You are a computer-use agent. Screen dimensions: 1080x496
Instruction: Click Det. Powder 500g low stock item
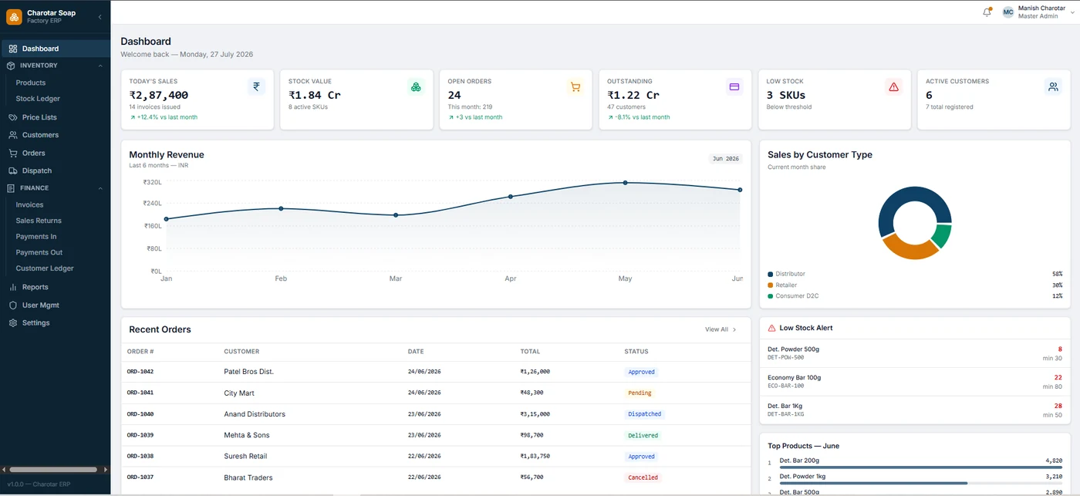(x=915, y=353)
